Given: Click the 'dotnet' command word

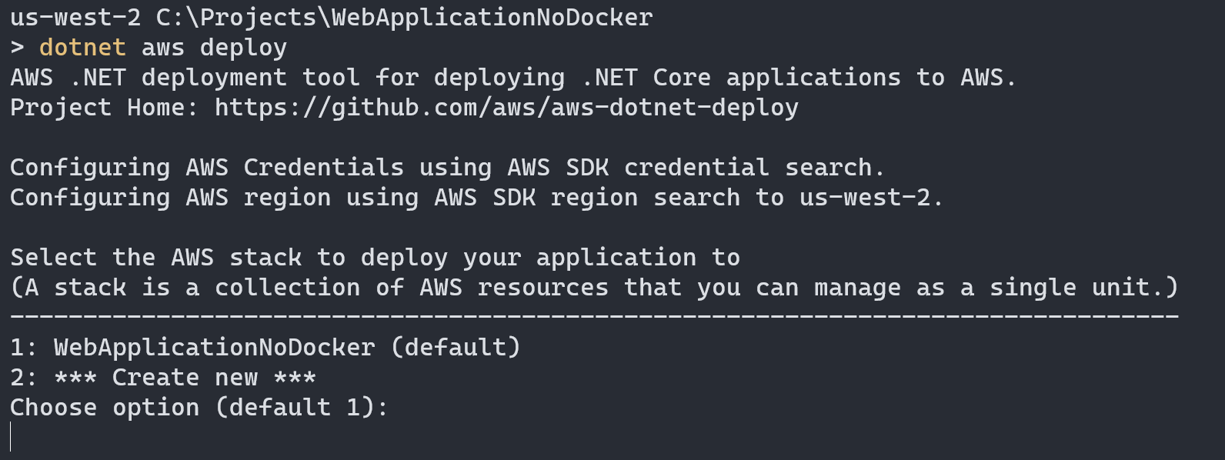Looking at the screenshot, I should tap(82, 47).
